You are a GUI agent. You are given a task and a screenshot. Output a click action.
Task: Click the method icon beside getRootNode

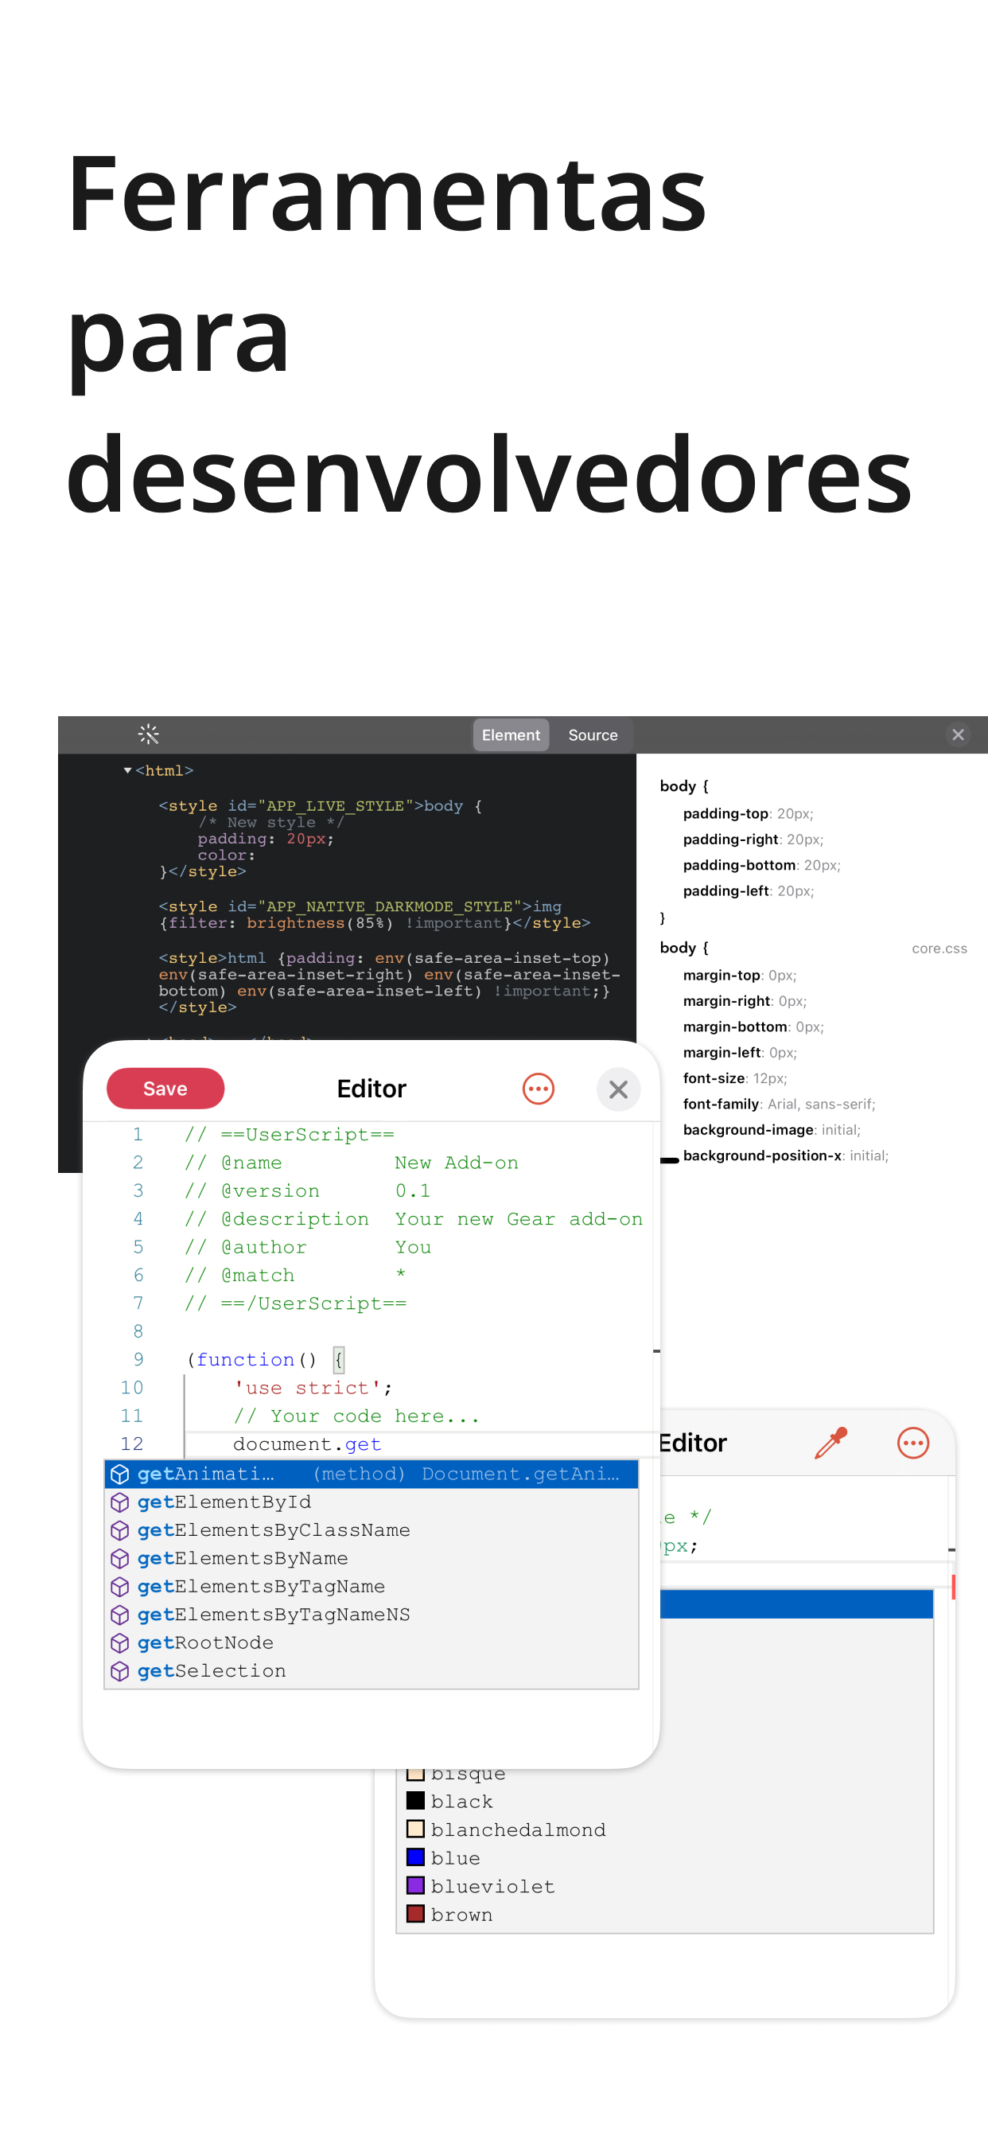(x=119, y=1643)
